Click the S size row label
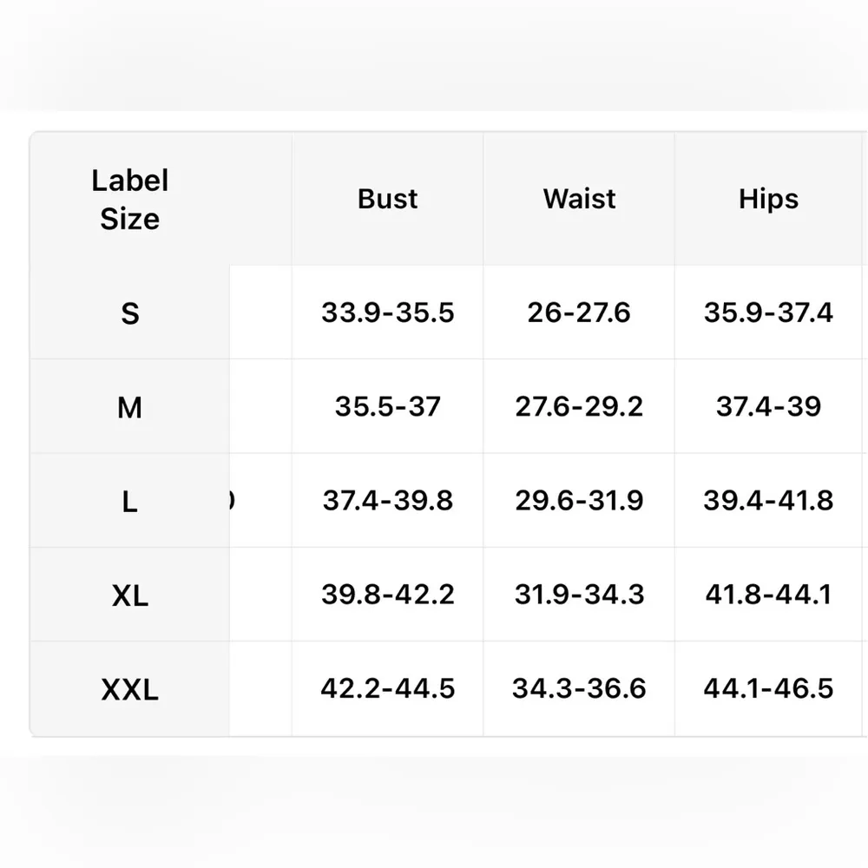 coord(130,312)
